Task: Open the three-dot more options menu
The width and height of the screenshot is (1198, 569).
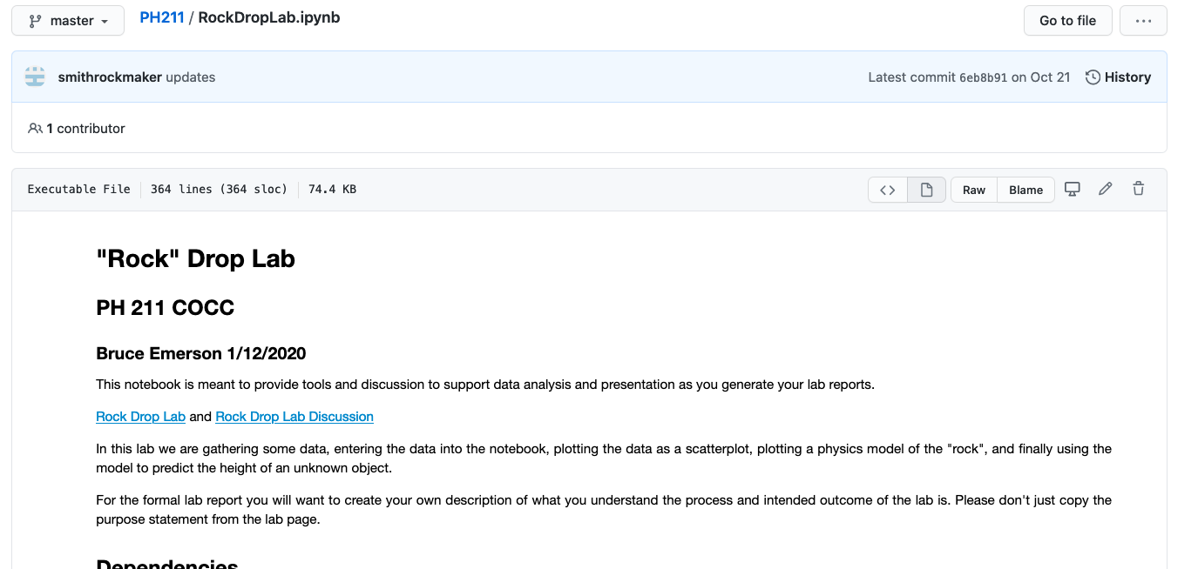Action: coord(1142,21)
